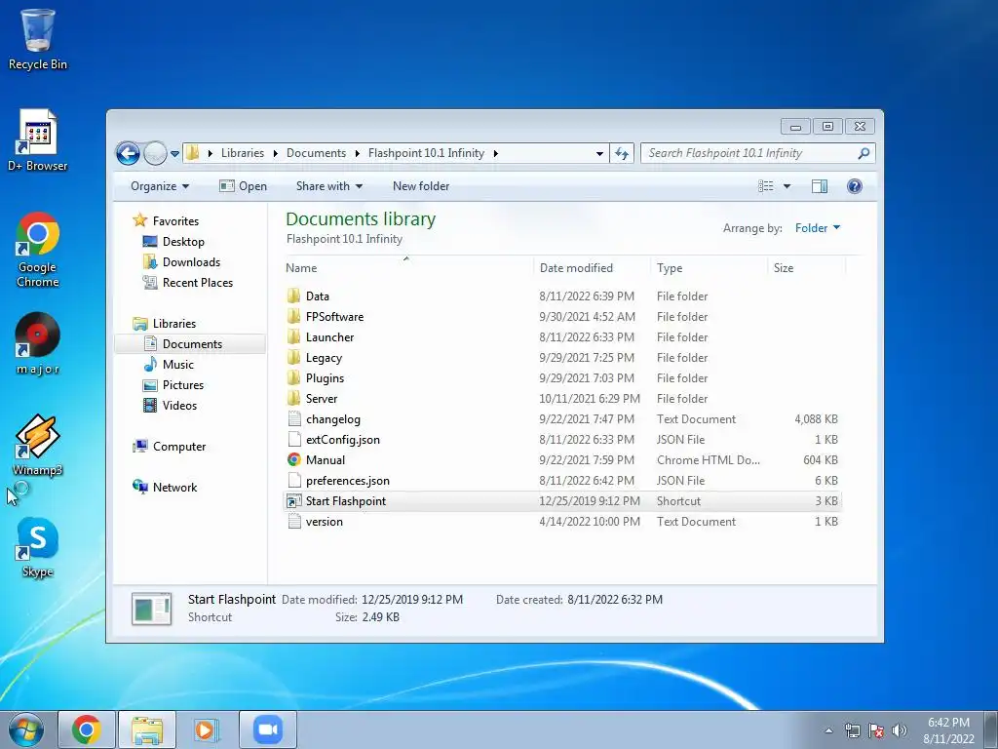This screenshot has width=998, height=749.
Task: Open Skype desktop shortcut
Action: [x=38, y=547]
